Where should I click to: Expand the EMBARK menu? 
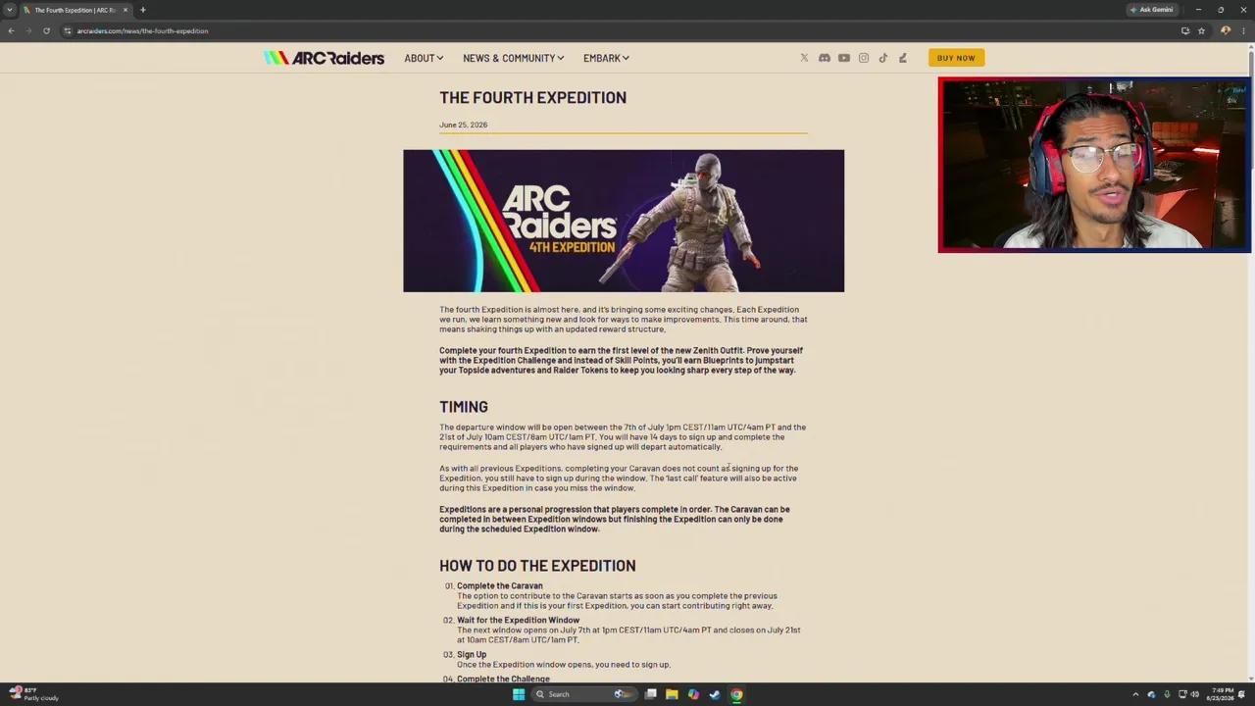606,58
